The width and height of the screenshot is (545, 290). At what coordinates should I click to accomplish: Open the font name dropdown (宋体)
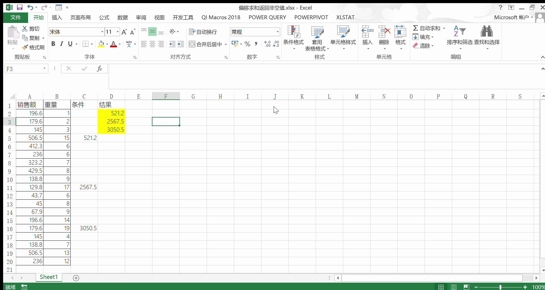tap(102, 32)
